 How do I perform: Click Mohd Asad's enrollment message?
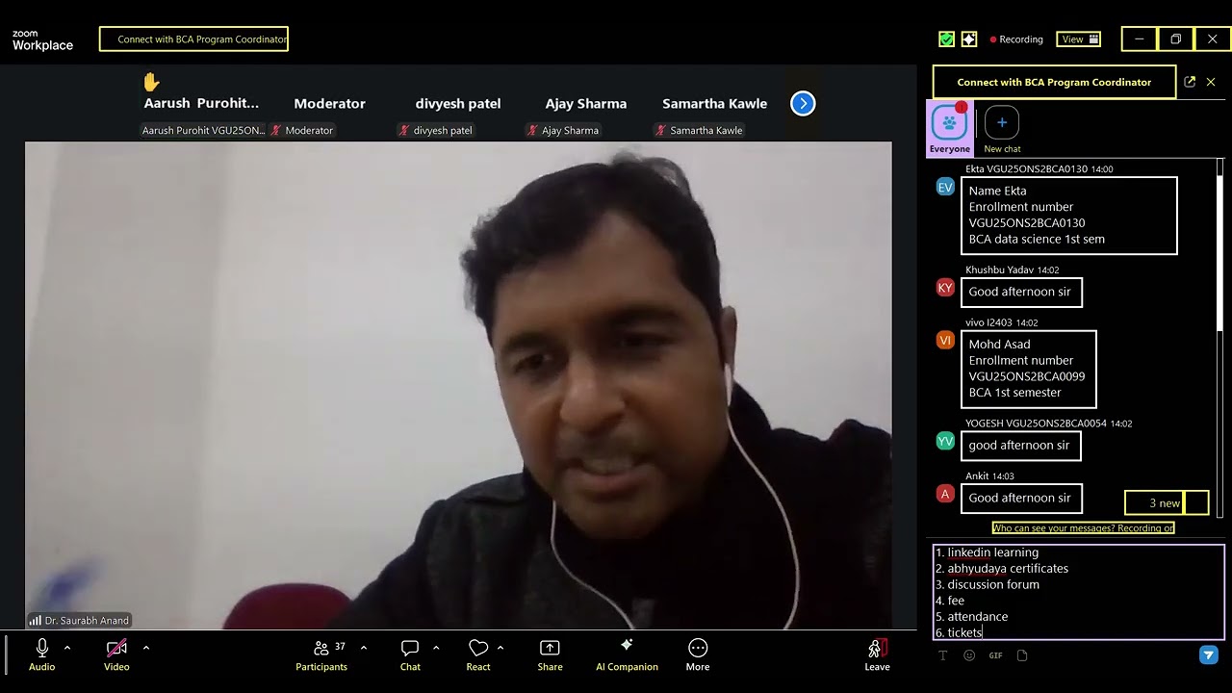coord(1028,369)
